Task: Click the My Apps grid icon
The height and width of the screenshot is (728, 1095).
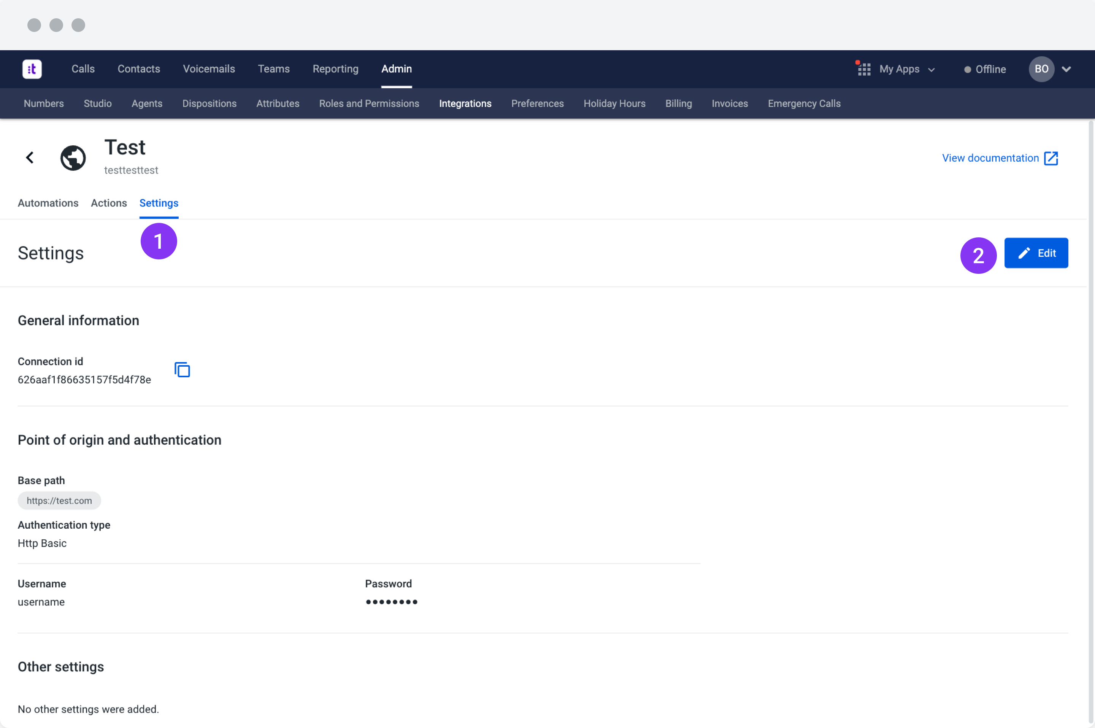Action: (863, 70)
